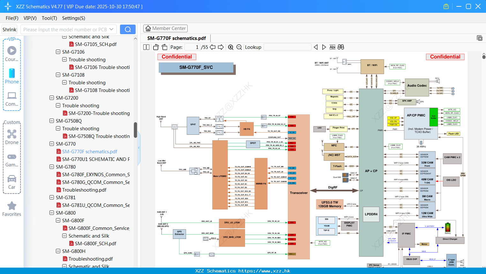Open the Courses play icon
486x274 pixels.
pyautogui.click(x=12, y=50)
